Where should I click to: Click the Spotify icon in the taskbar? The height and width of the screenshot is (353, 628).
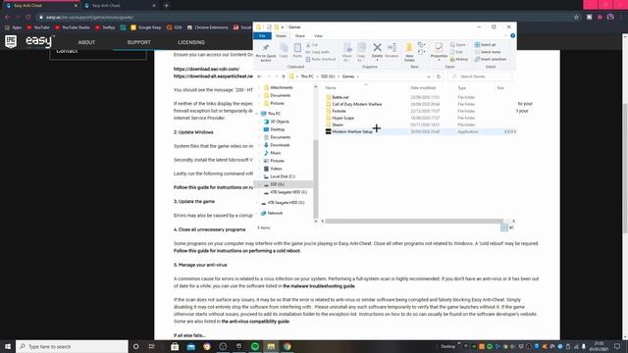coord(255,346)
